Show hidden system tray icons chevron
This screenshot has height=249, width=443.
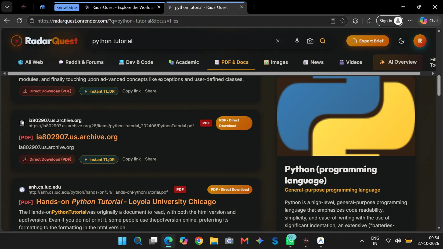click(x=362, y=241)
